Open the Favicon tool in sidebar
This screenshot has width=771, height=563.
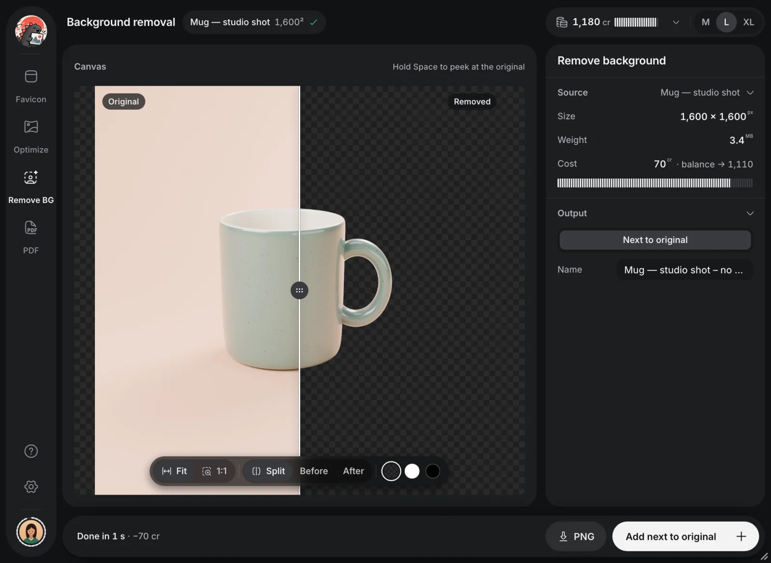pyautogui.click(x=31, y=86)
